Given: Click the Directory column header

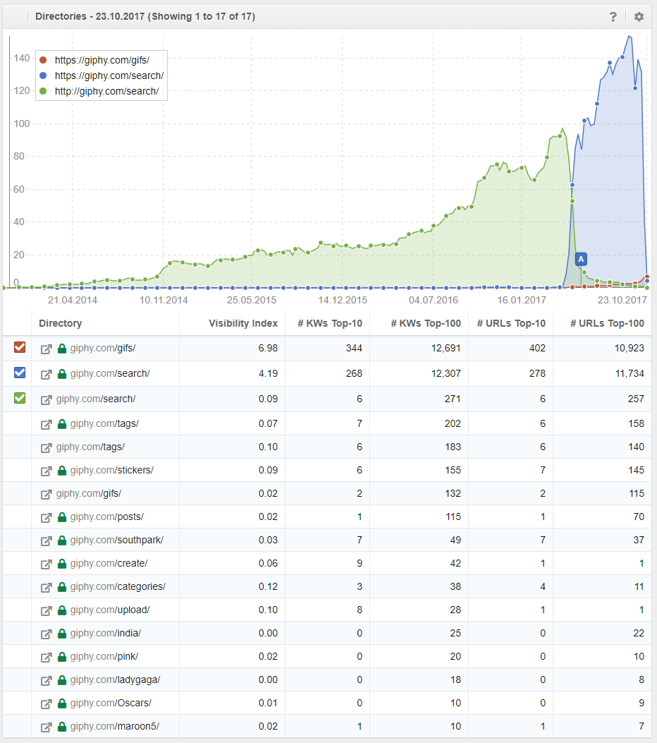Looking at the screenshot, I should pos(60,323).
